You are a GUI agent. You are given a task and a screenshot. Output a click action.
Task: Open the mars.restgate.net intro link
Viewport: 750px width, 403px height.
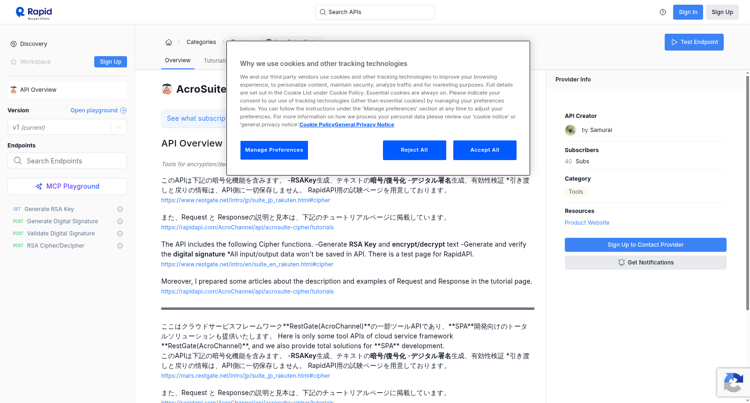(x=246, y=376)
